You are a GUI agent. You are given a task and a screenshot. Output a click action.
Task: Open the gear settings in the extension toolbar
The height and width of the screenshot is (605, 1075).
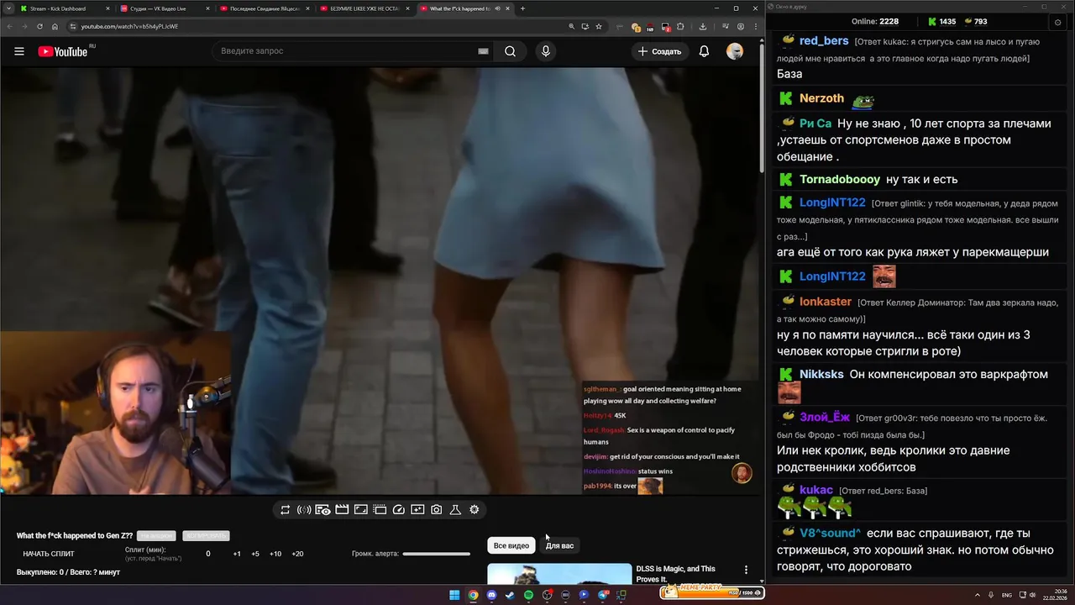pyautogui.click(x=475, y=510)
